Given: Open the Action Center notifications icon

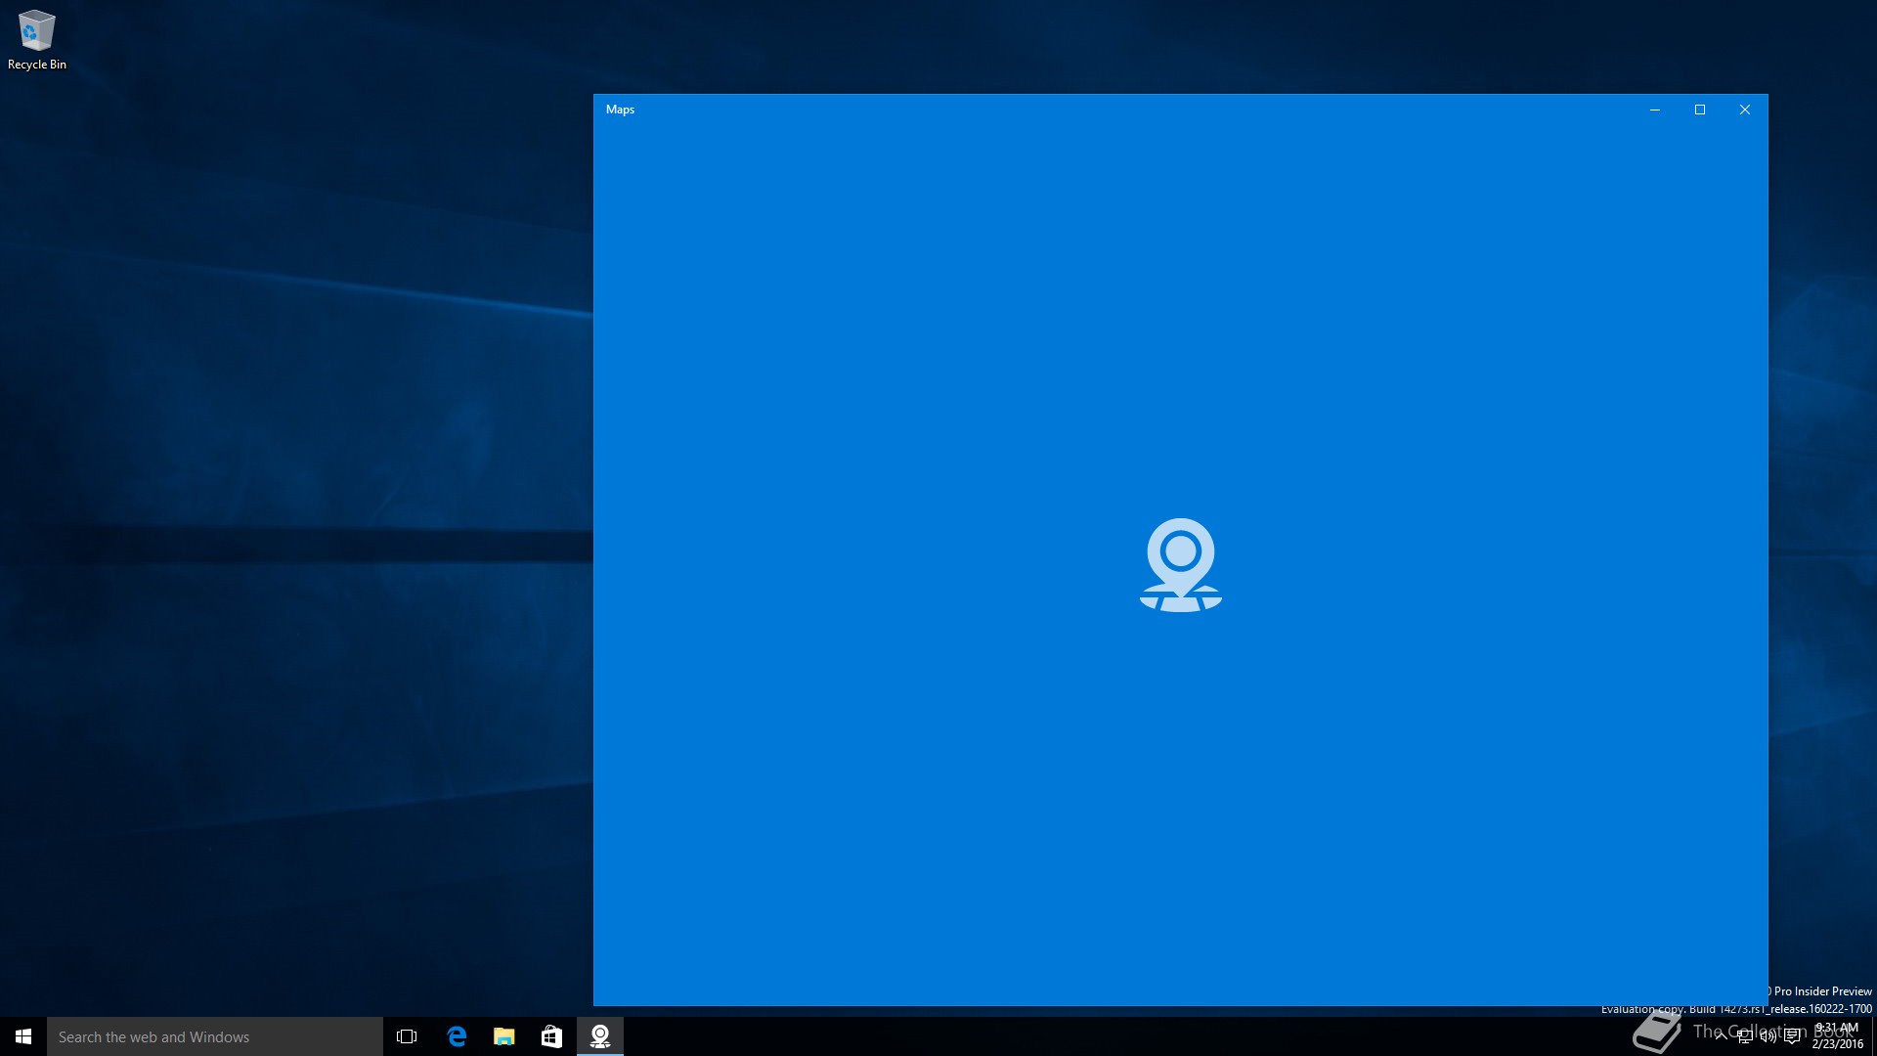Looking at the screenshot, I should point(1792,1036).
